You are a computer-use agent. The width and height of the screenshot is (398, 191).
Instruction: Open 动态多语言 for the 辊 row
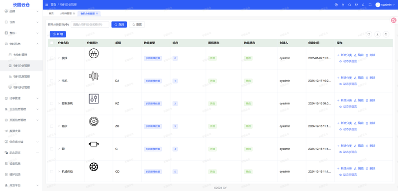tap(348, 152)
